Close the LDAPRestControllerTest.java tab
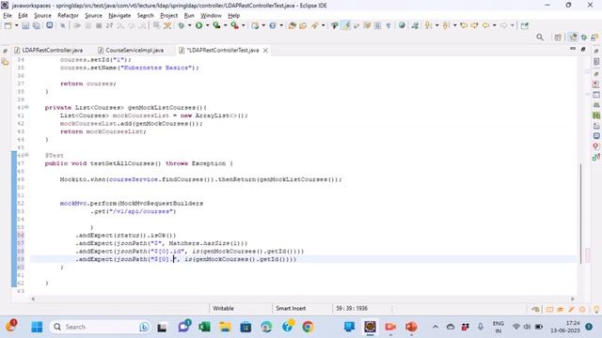The image size is (602, 338). pos(265,50)
